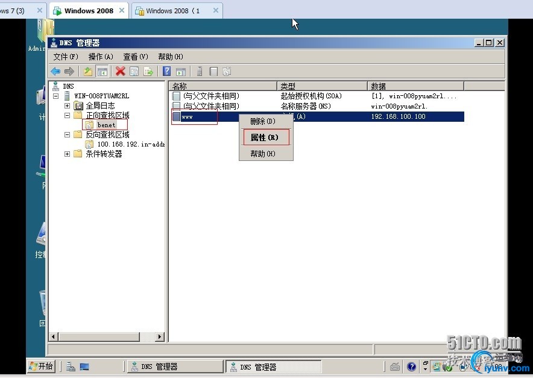Click the 名称 column header
Screen dimensions: 533x378
tap(223, 86)
